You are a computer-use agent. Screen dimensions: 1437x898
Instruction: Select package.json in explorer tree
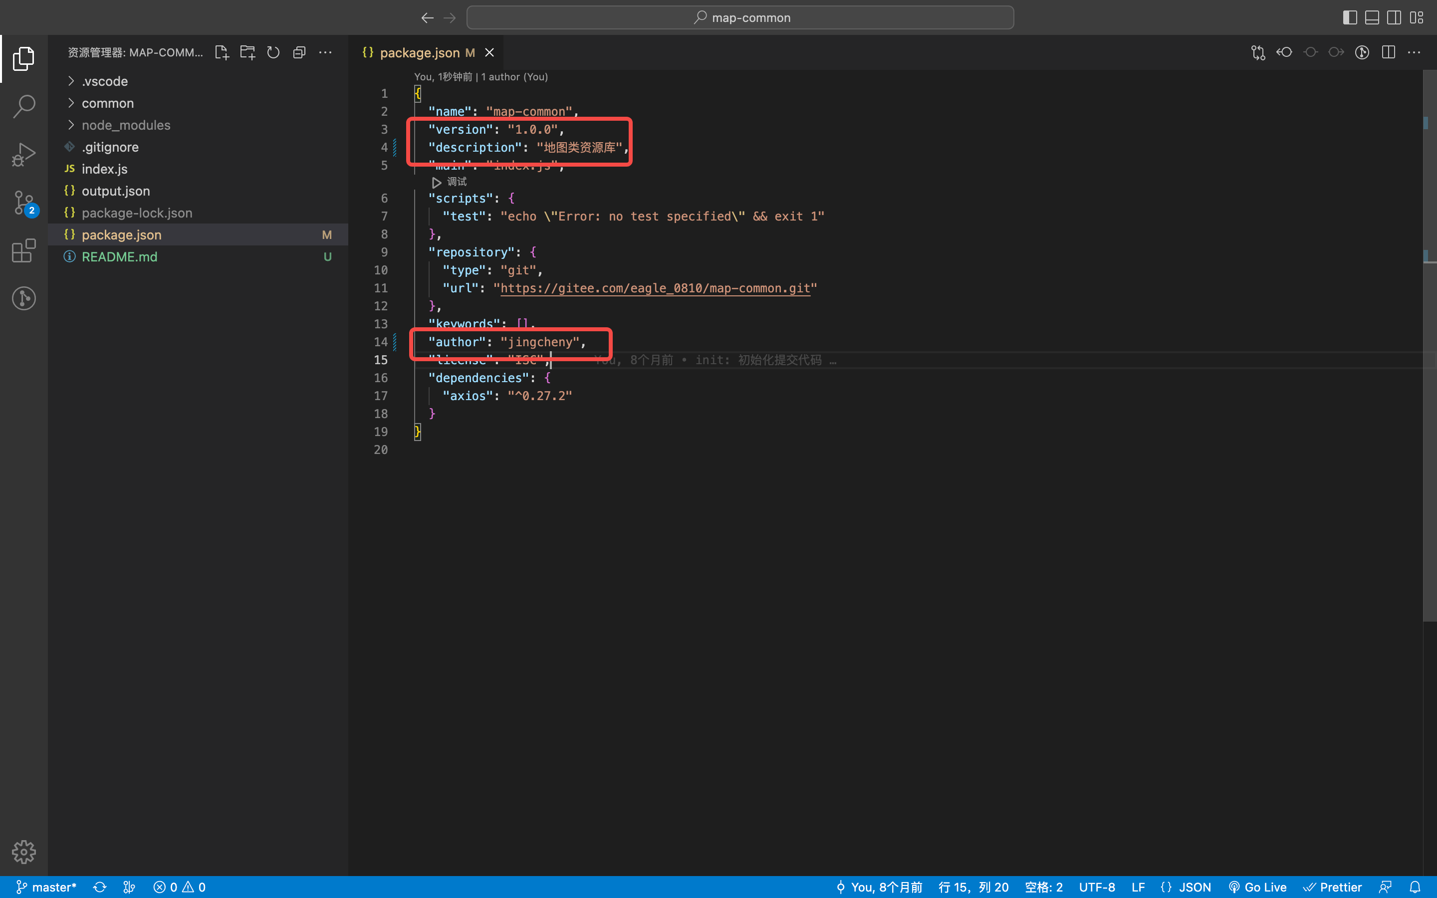(198, 234)
